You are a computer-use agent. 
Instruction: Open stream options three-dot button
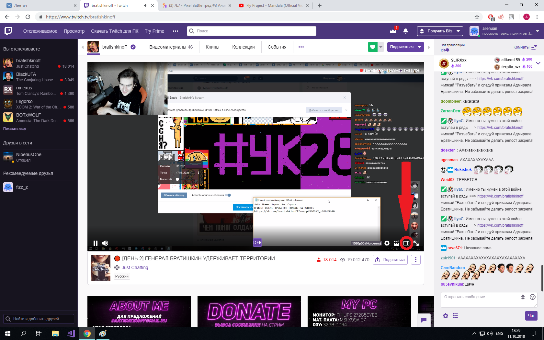point(416,260)
